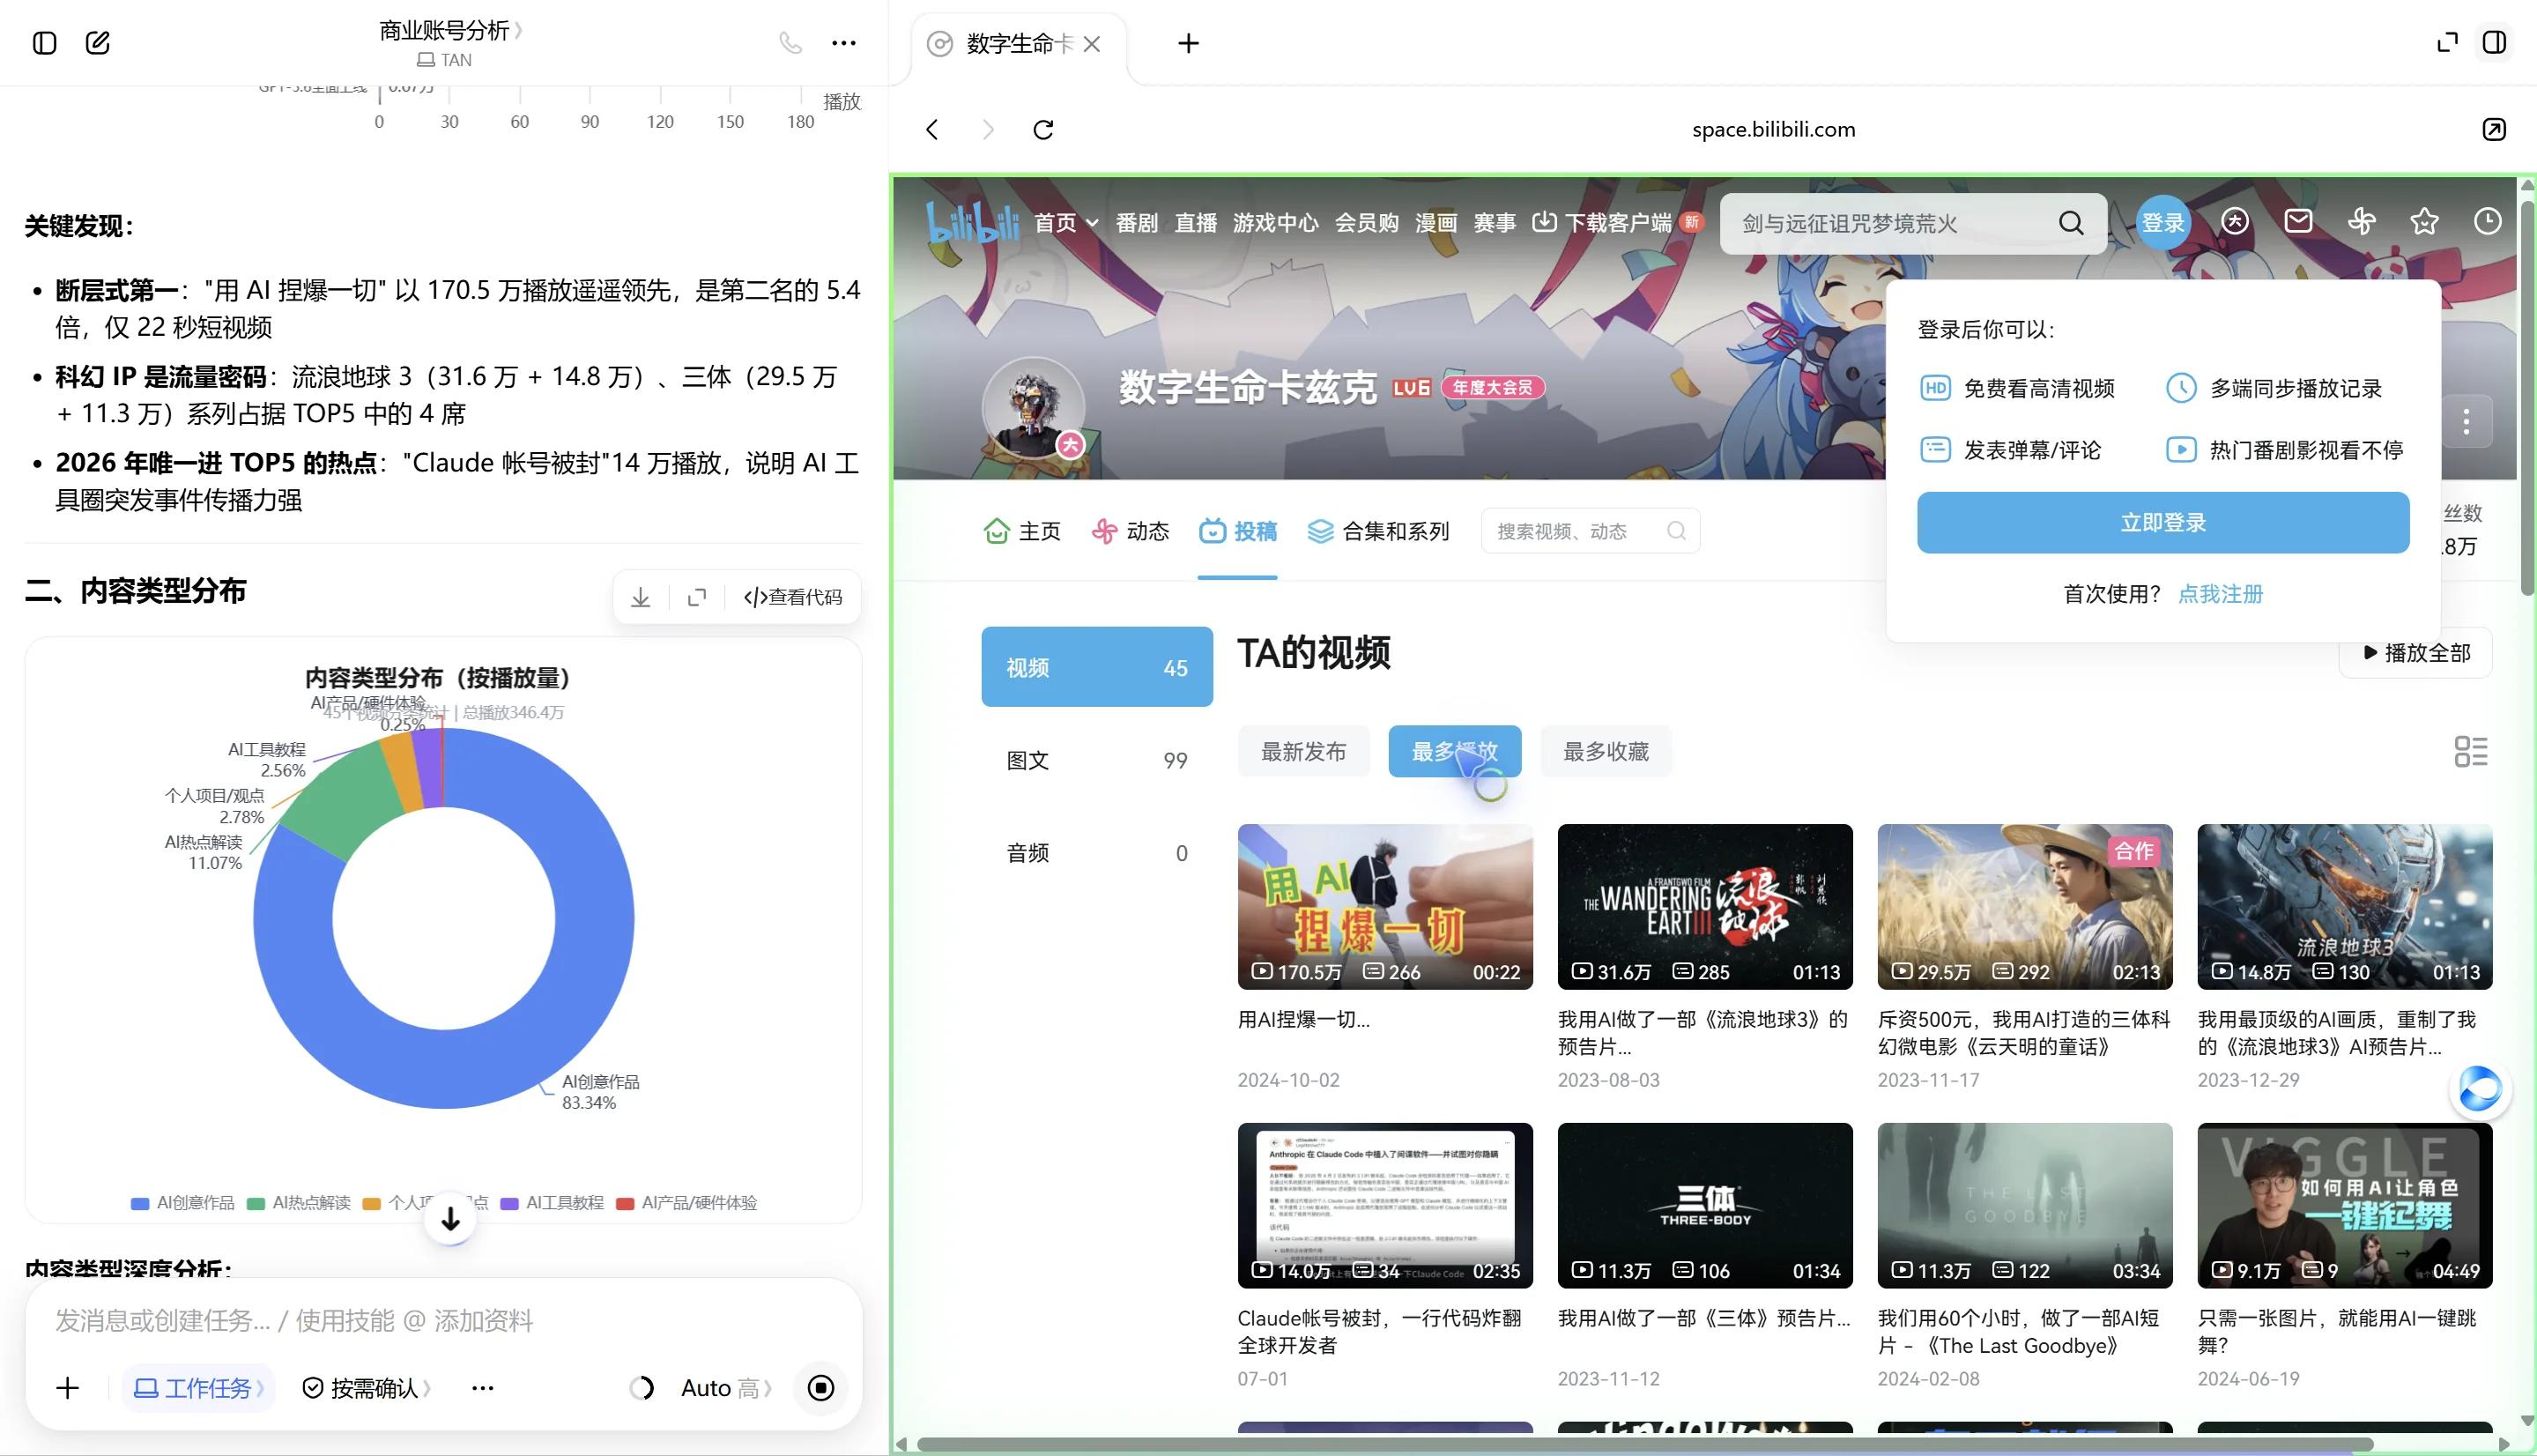The image size is (2537, 1456).
Task: Open 直播 in bilibili navigation
Action: [x=1196, y=222]
